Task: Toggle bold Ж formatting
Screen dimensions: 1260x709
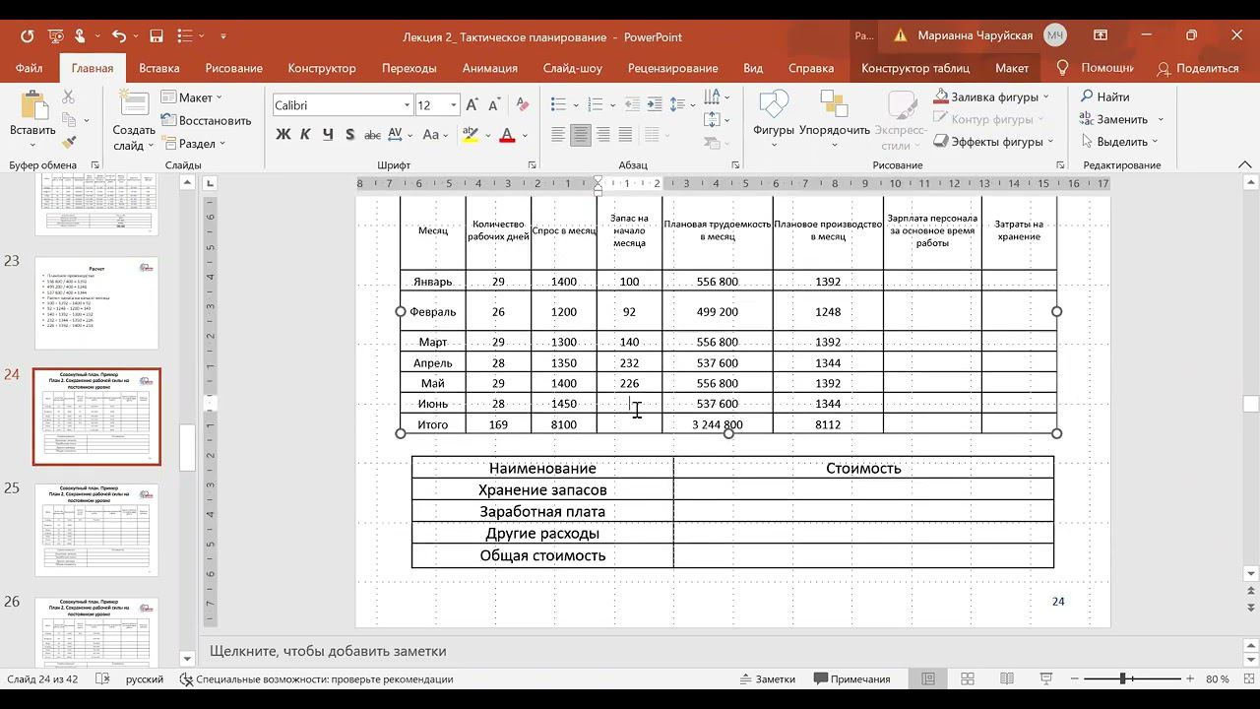Action: 283,135
